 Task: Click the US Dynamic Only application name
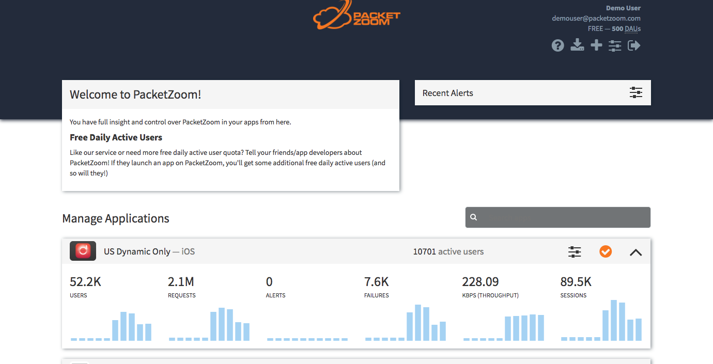137,251
